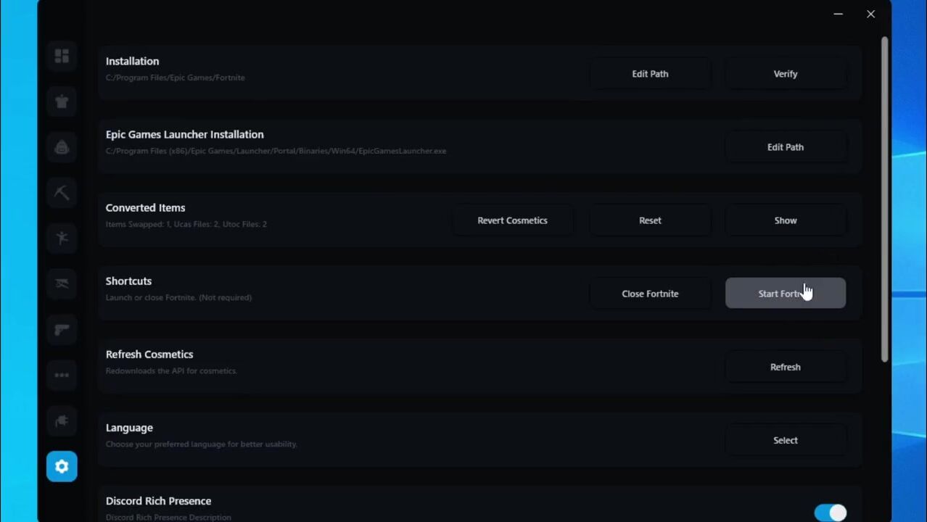Edit the Epic Games Launcher path
The width and height of the screenshot is (927, 522).
pyautogui.click(x=785, y=147)
